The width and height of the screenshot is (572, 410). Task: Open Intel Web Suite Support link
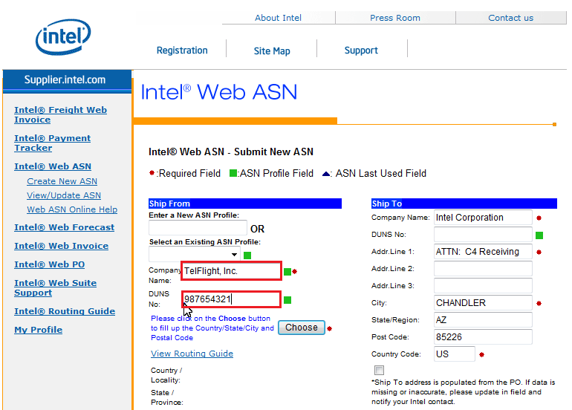[x=56, y=287]
